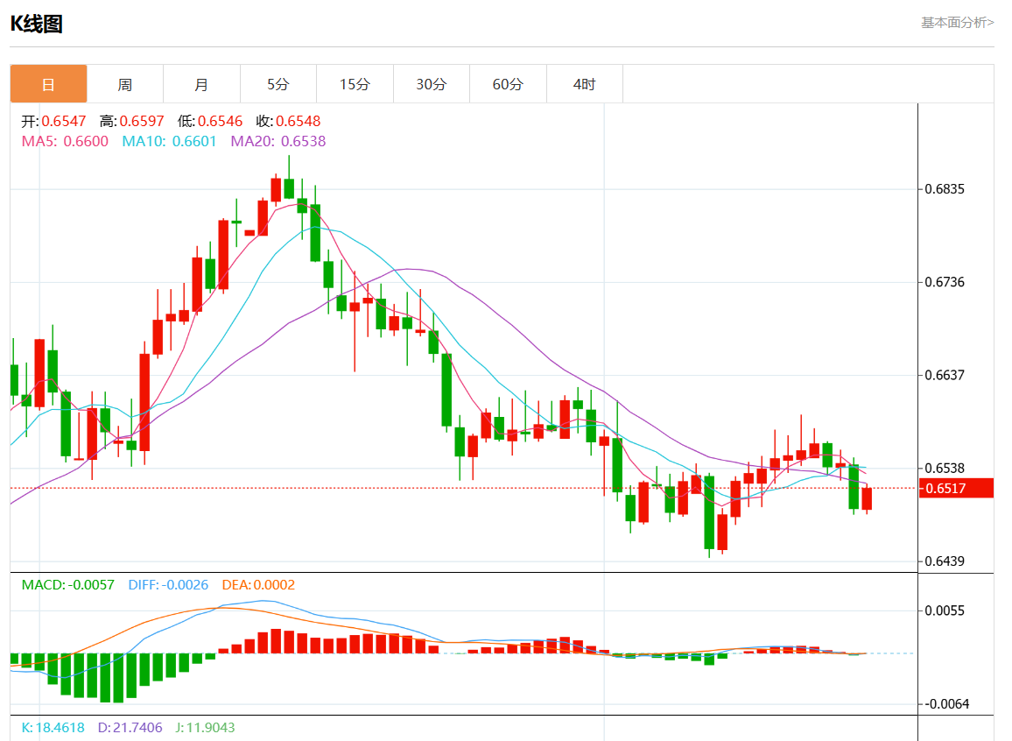
Task: Open the 月 (monthly) chart tab
Action: tap(201, 84)
